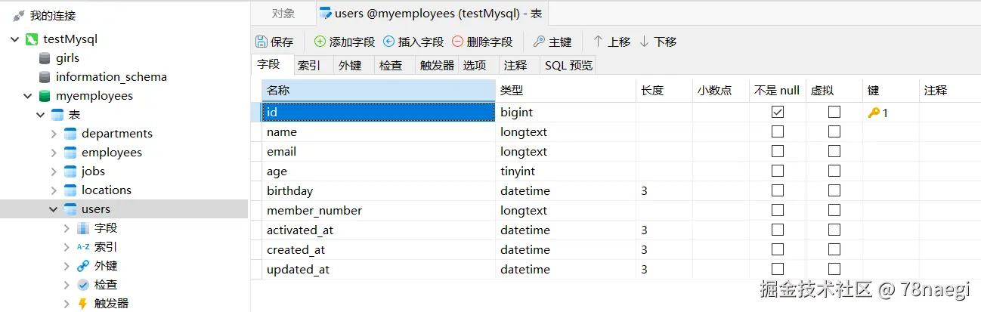Switch to the 对象 tab
The height and width of the screenshot is (312, 981).
(x=283, y=14)
